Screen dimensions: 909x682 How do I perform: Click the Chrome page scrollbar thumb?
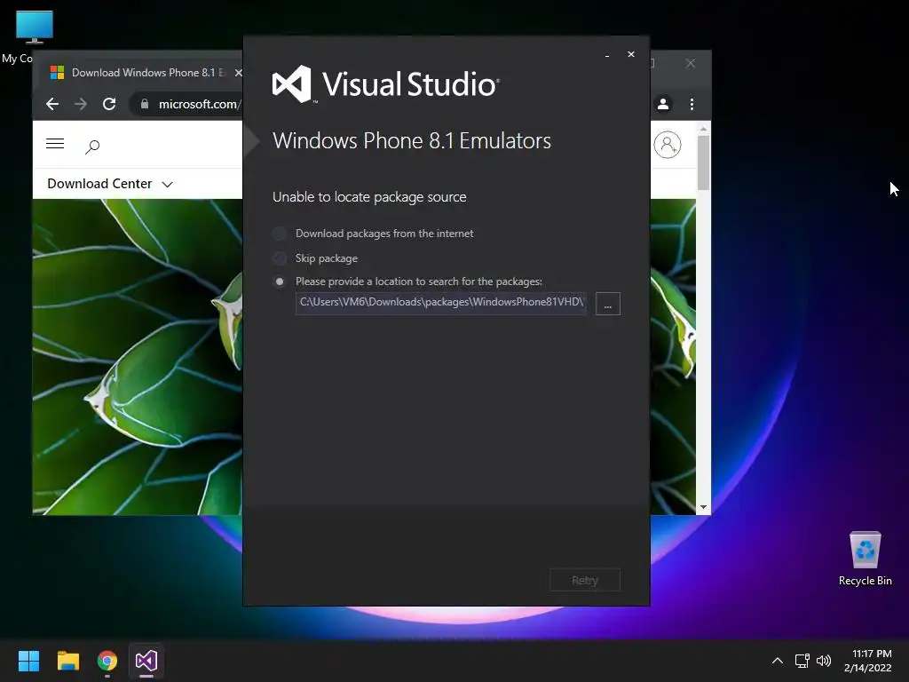703,163
